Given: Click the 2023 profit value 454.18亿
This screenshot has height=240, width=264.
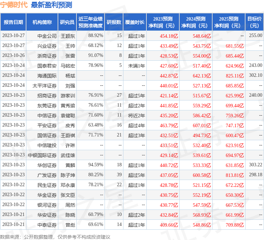Looking at the screenshot, I should pyautogui.click(x=169, y=36).
